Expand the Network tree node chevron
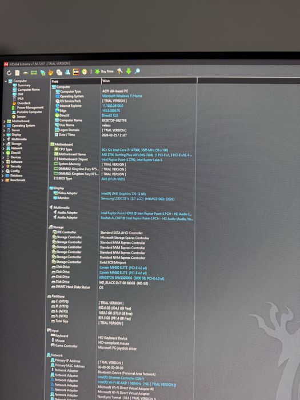Image resolution: width=300 pixels, height=400 pixels. coord(4,149)
